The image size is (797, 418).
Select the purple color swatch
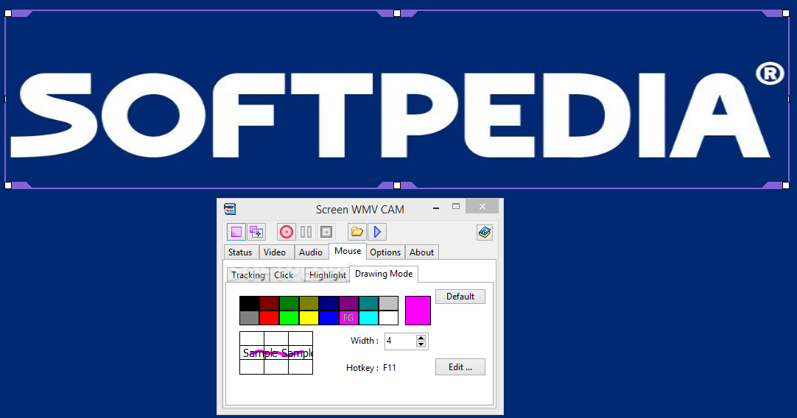tap(348, 303)
